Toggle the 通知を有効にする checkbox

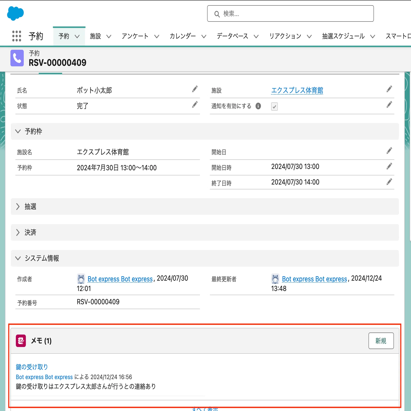pyautogui.click(x=274, y=107)
